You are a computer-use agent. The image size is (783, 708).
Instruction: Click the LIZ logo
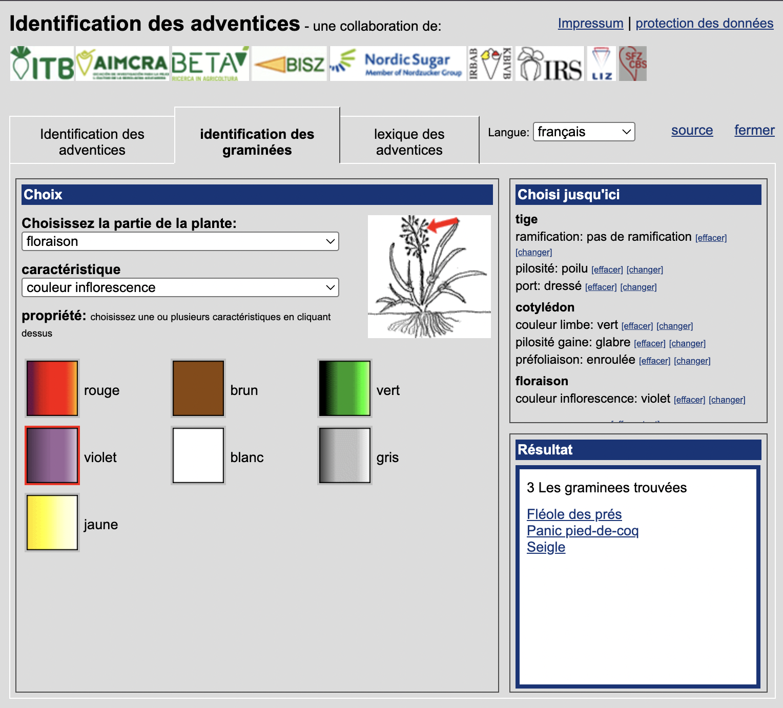pyautogui.click(x=601, y=64)
